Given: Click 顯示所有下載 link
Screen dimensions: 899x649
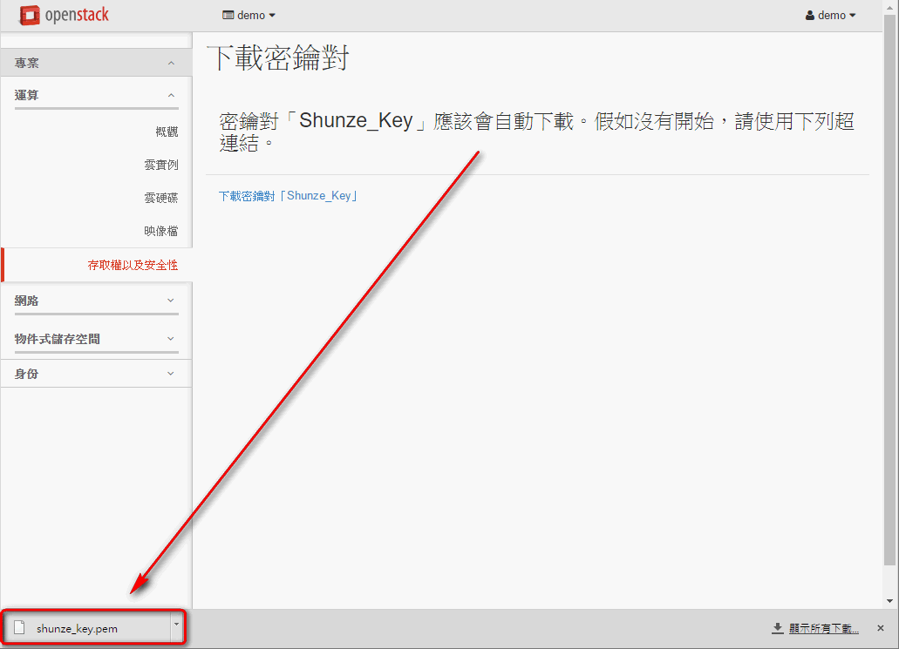Looking at the screenshot, I should coord(824,628).
